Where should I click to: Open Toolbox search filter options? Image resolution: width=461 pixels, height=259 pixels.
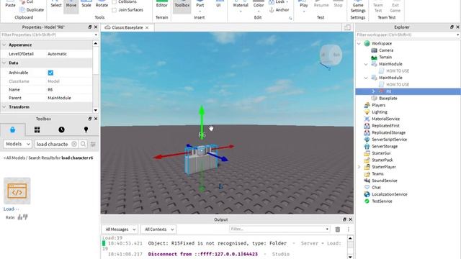coord(93,144)
